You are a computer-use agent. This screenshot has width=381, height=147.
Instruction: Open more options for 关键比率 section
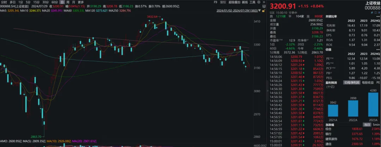click(379, 17)
